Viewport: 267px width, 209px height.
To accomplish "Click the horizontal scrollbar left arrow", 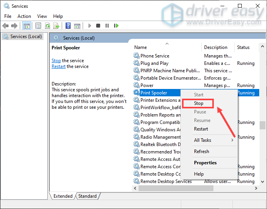I will click(135, 188).
